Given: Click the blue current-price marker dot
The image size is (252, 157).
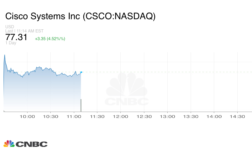Looking at the screenshot, I should pos(81,72).
